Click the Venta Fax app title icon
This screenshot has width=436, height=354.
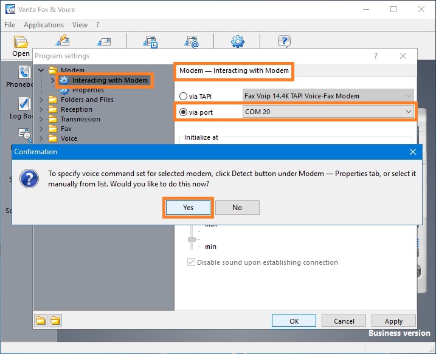click(x=10, y=9)
